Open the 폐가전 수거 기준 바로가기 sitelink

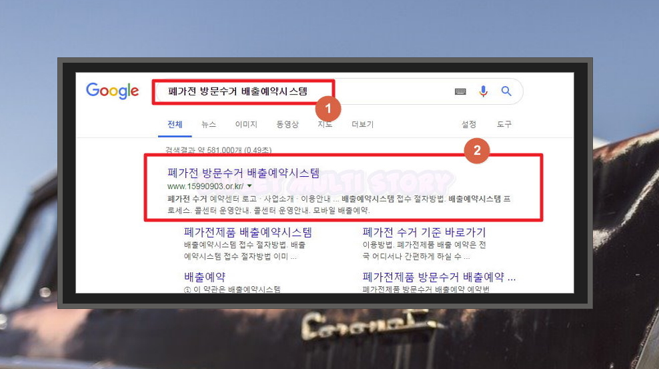point(424,232)
